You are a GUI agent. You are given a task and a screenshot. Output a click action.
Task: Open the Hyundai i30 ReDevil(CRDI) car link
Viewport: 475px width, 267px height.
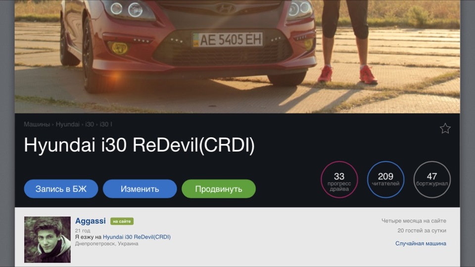[137, 237]
